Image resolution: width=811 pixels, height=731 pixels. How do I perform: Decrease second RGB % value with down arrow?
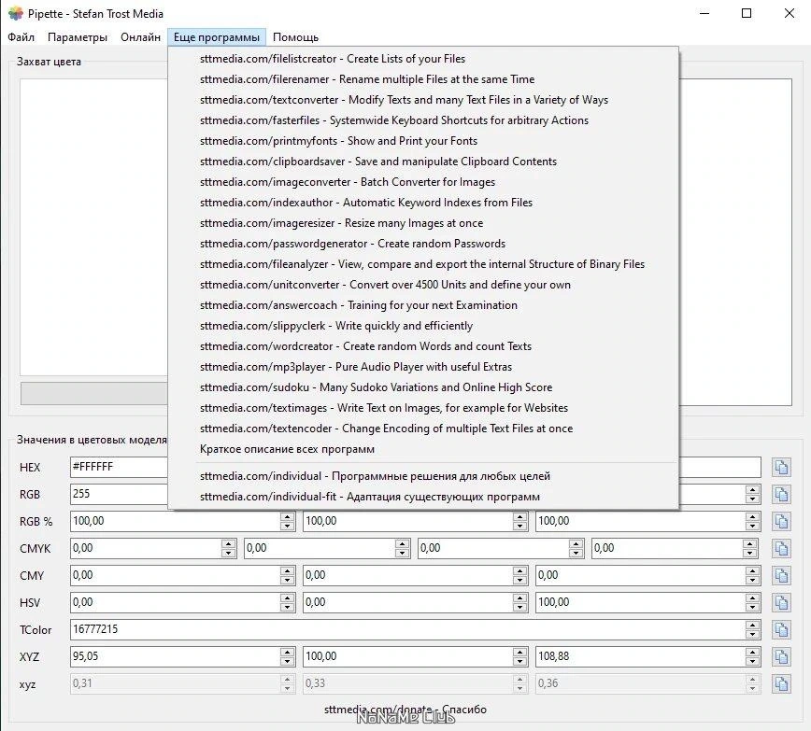(x=520, y=527)
